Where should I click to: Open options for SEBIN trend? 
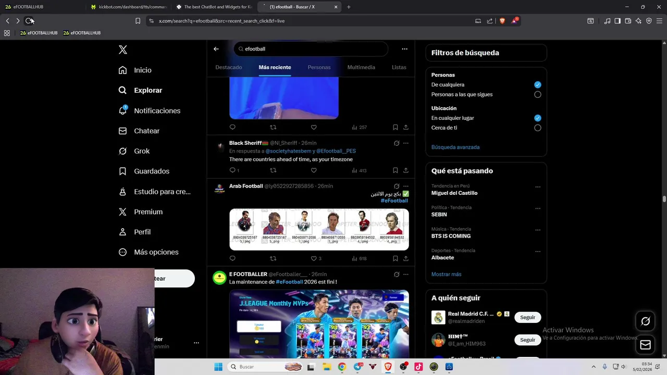point(537,208)
